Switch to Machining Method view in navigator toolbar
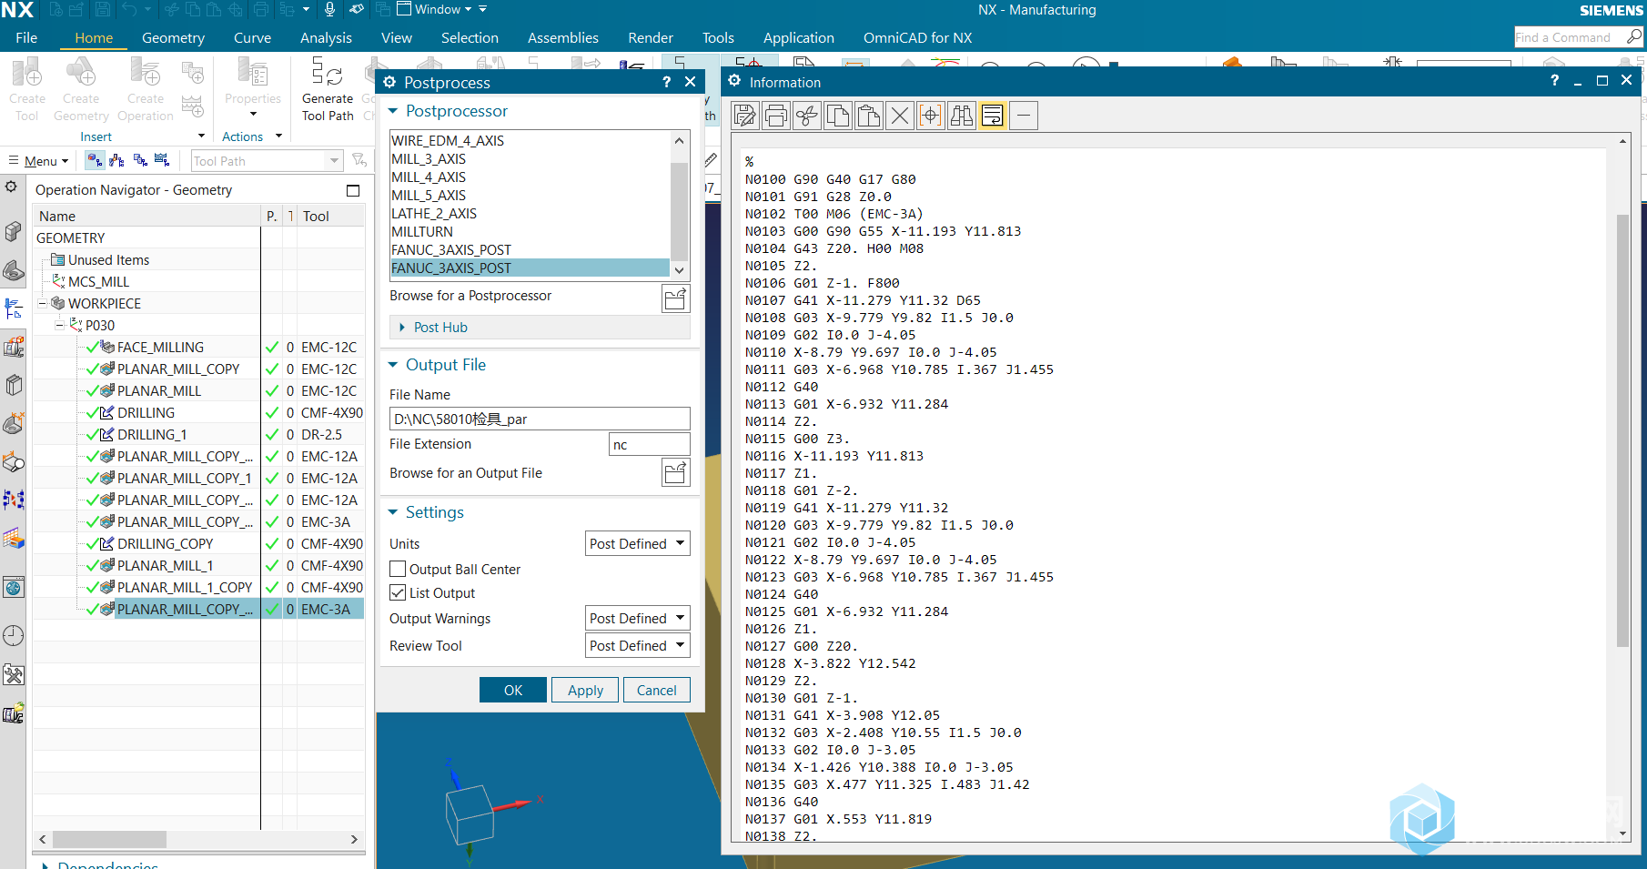 point(162,160)
